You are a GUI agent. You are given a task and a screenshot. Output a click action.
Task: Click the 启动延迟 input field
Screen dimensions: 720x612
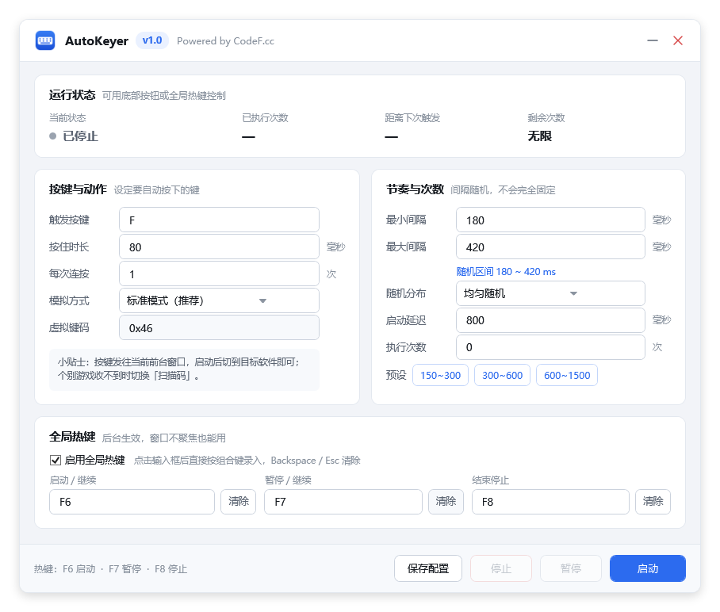[x=550, y=320]
